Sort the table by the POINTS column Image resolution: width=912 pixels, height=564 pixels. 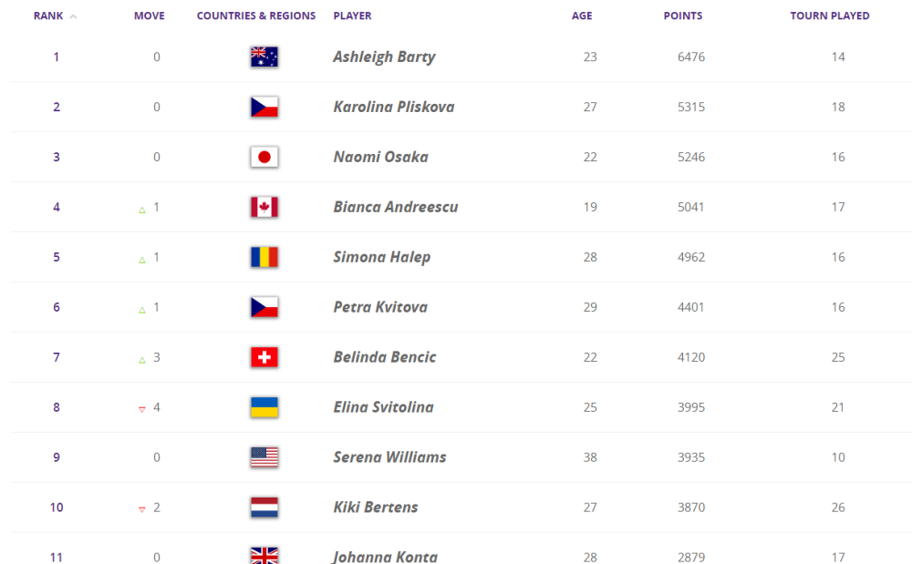pyautogui.click(x=682, y=16)
